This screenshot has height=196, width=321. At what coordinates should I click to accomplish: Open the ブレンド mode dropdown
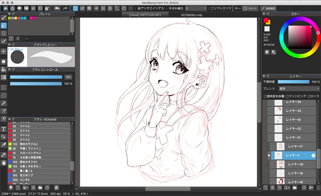(x=299, y=89)
